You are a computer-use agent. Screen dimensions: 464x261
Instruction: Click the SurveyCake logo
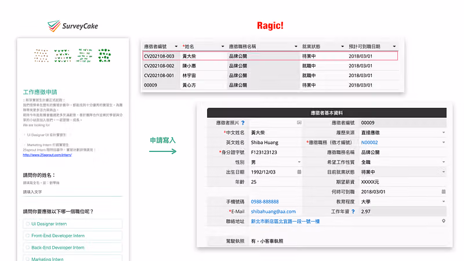click(x=73, y=26)
